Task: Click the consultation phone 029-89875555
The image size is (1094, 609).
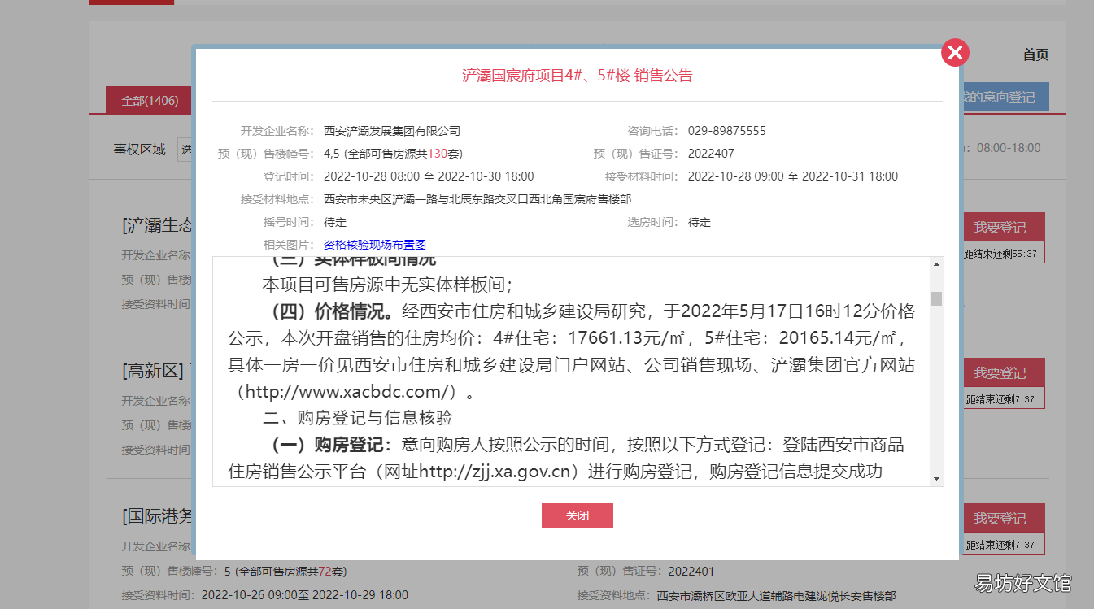Action: (727, 131)
